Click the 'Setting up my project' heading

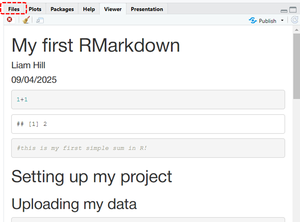coord(92,177)
